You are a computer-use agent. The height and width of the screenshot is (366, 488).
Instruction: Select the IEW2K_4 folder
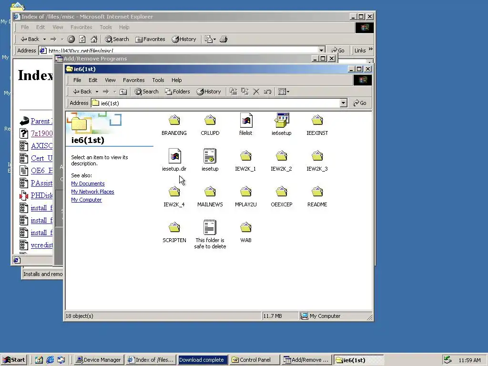(174, 196)
